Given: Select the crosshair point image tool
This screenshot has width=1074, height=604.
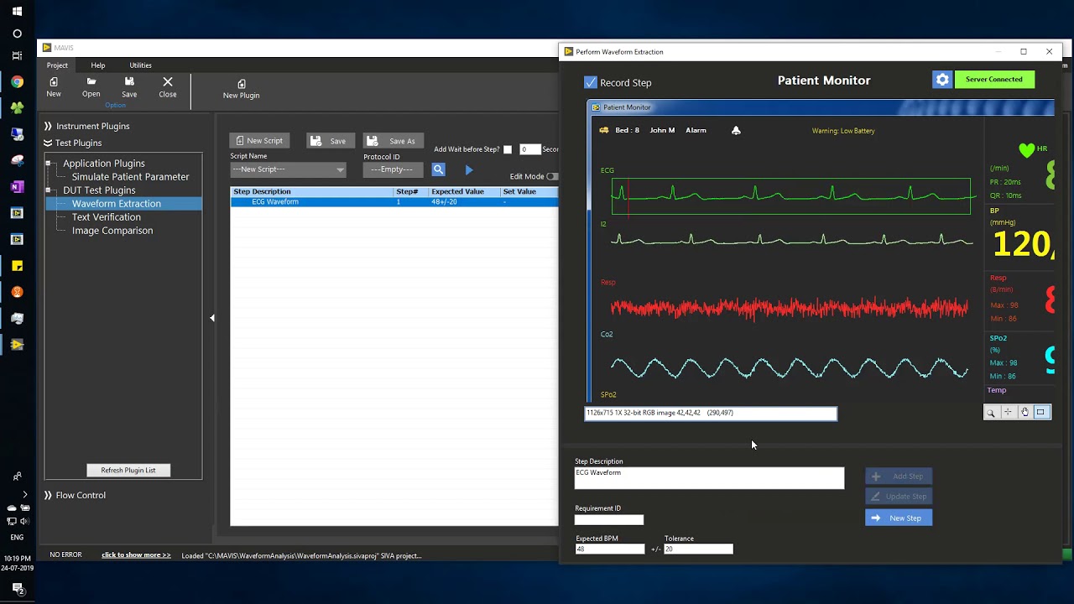Looking at the screenshot, I should [1008, 412].
